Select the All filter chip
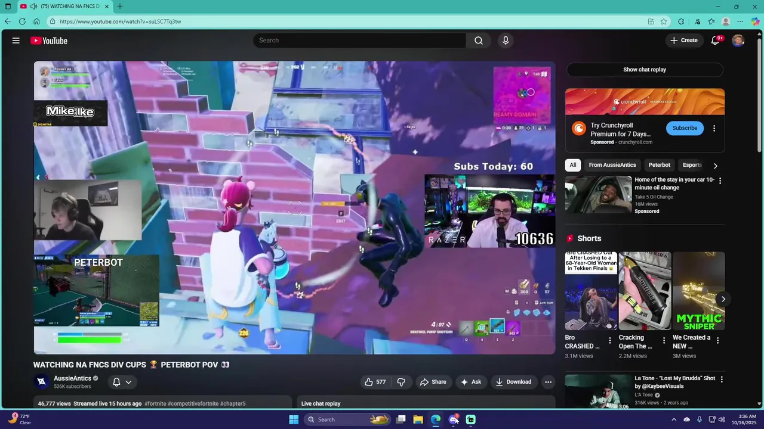The height and width of the screenshot is (429, 764). [573, 165]
